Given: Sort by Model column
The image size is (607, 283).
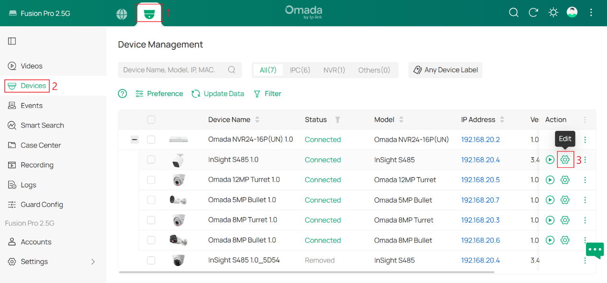Looking at the screenshot, I should tap(401, 120).
